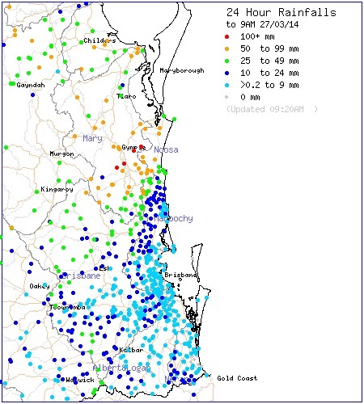
Task: Click the Albert&Logan catchment label
Action: (x=121, y=368)
